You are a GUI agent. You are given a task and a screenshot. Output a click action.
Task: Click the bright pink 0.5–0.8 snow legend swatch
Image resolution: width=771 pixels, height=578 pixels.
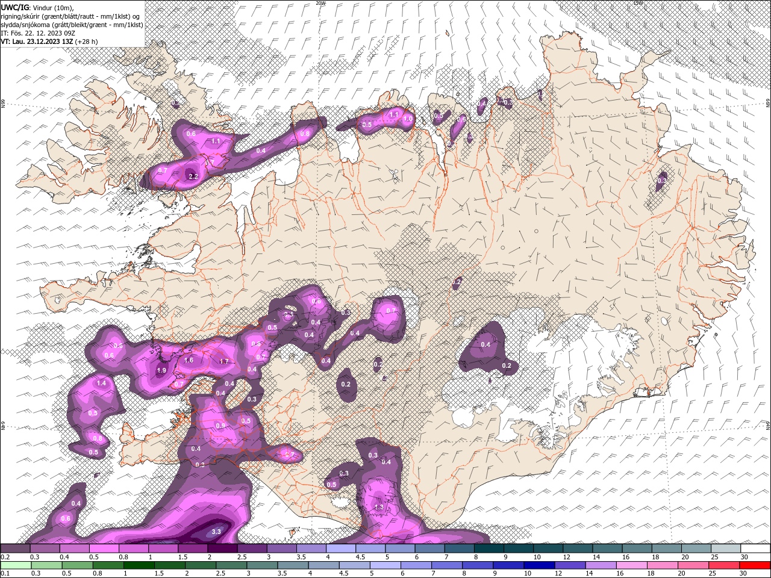pyautogui.click(x=104, y=548)
